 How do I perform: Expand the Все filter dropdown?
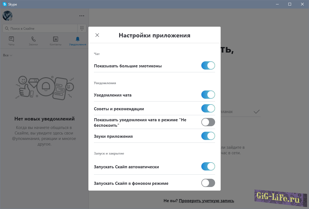[8, 55]
